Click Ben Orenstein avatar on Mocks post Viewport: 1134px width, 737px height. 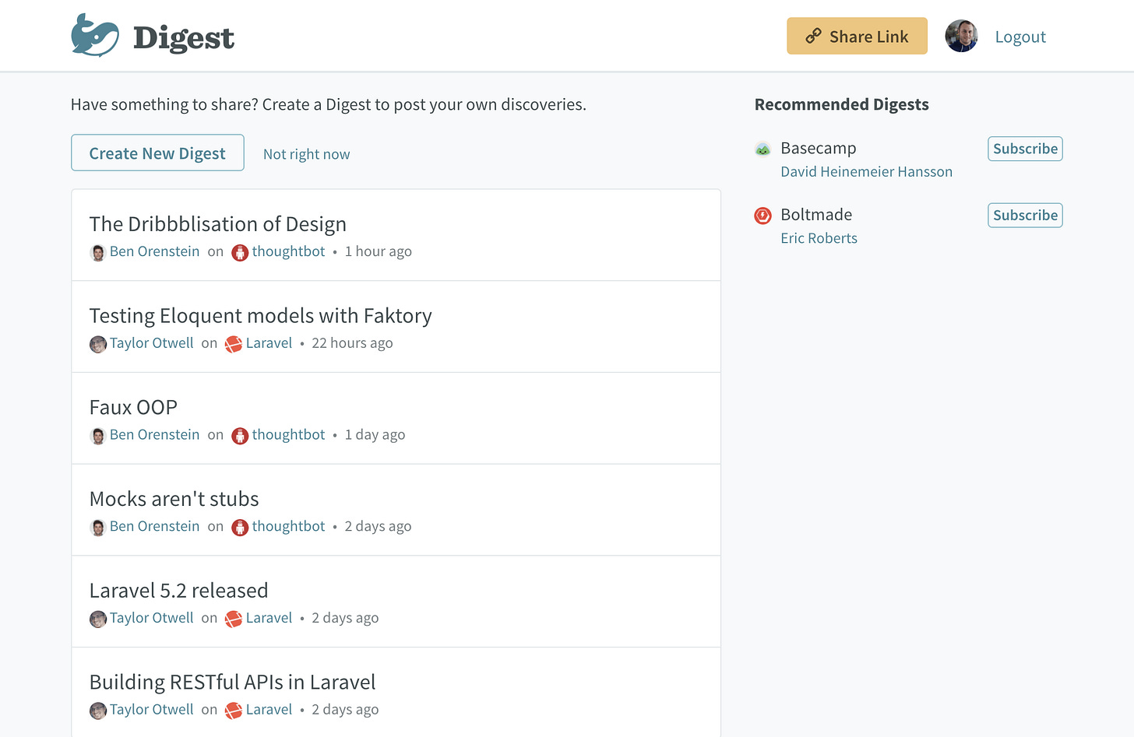click(x=98, y=528)
